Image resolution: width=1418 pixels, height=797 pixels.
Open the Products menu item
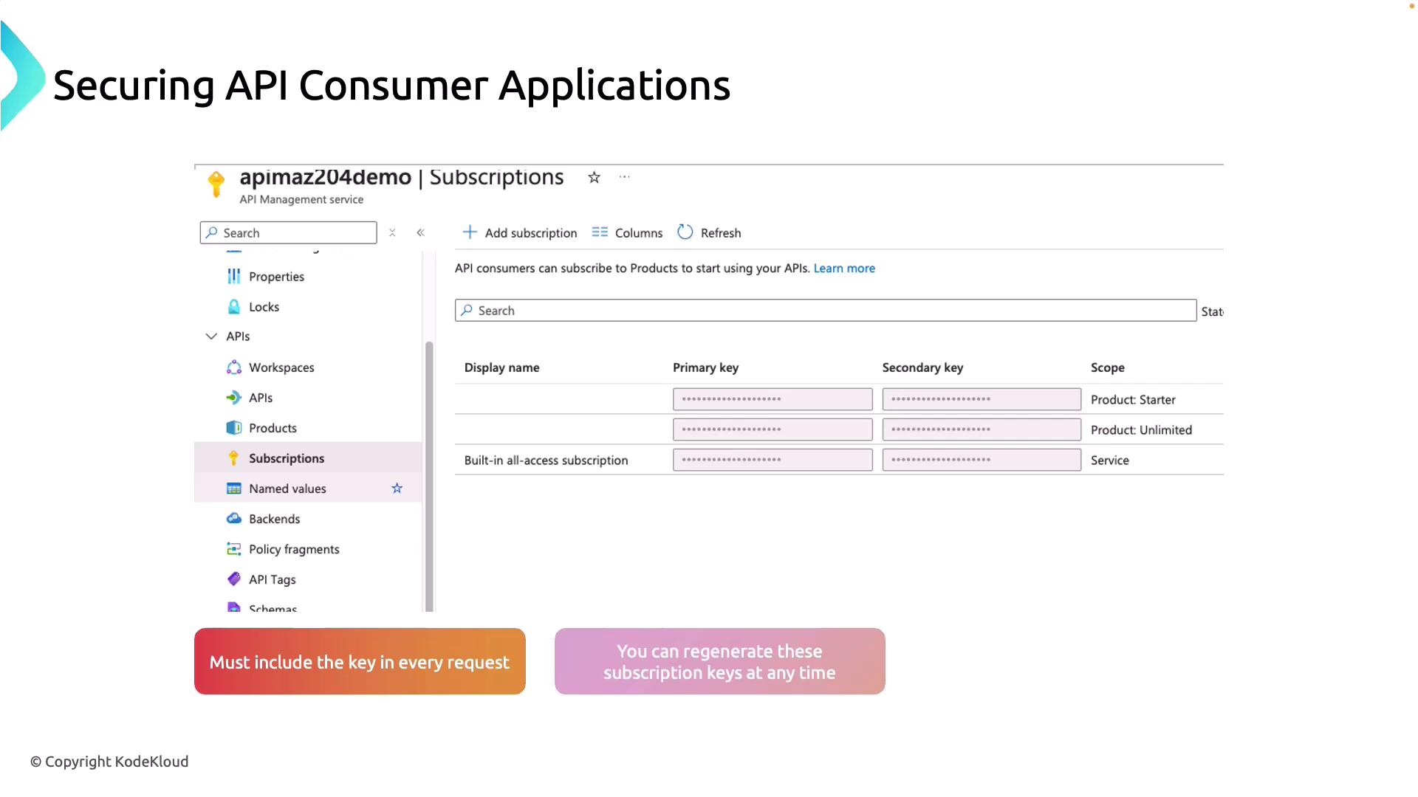pos(272,428)
